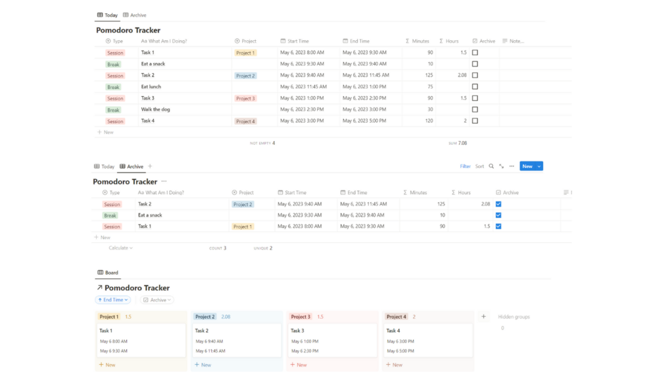
Task: Click the blue New button
Action: point(527,166)
